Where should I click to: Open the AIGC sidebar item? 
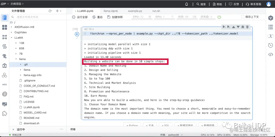[x=5, y=84]
